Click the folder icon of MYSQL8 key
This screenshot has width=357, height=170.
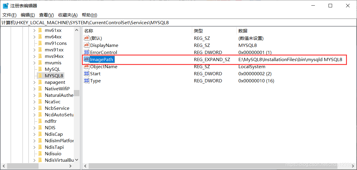(40, 76)
